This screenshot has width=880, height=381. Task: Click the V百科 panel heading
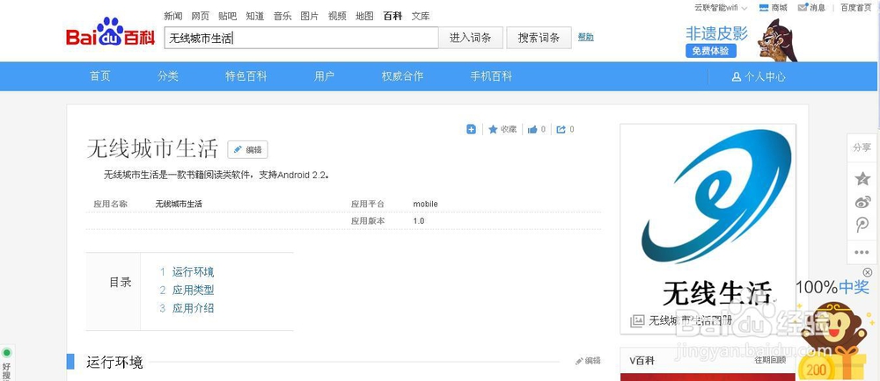[642, 361]
